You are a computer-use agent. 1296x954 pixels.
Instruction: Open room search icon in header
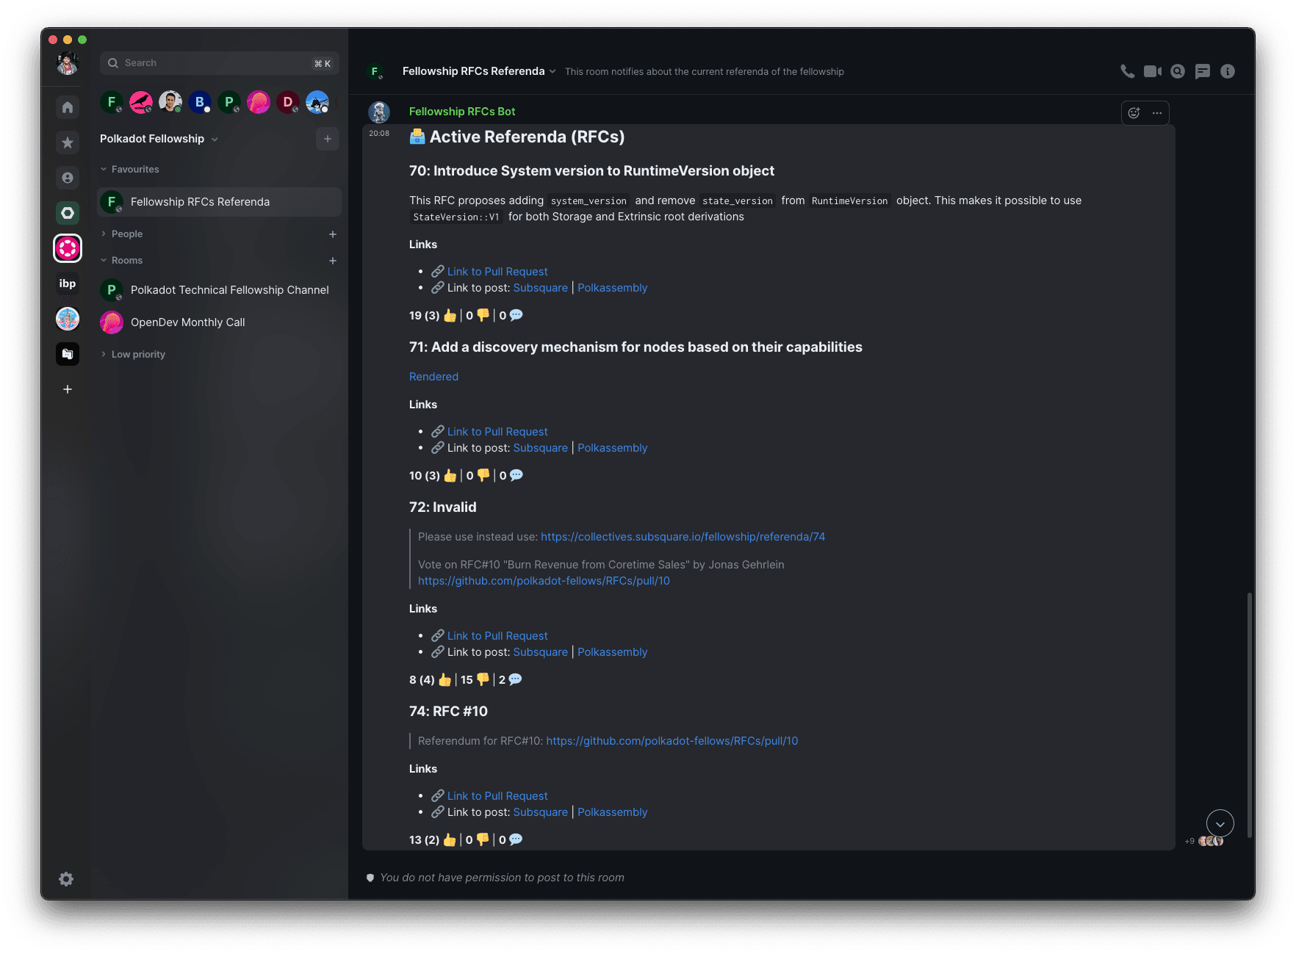pos(1178,71)
